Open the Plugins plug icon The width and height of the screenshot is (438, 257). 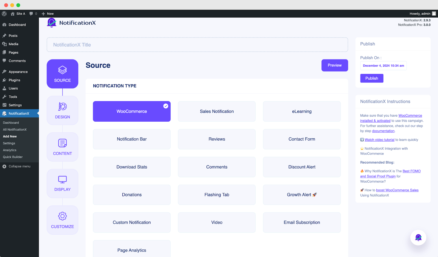[x=4, y=80]
